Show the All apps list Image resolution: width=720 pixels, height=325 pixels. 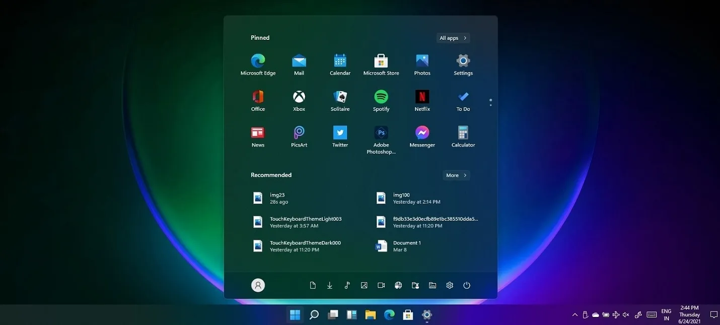453,38
